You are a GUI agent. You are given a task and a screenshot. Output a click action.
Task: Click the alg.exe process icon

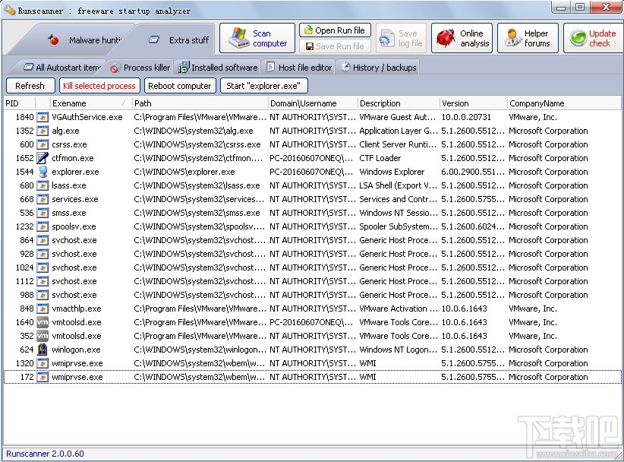43,131
